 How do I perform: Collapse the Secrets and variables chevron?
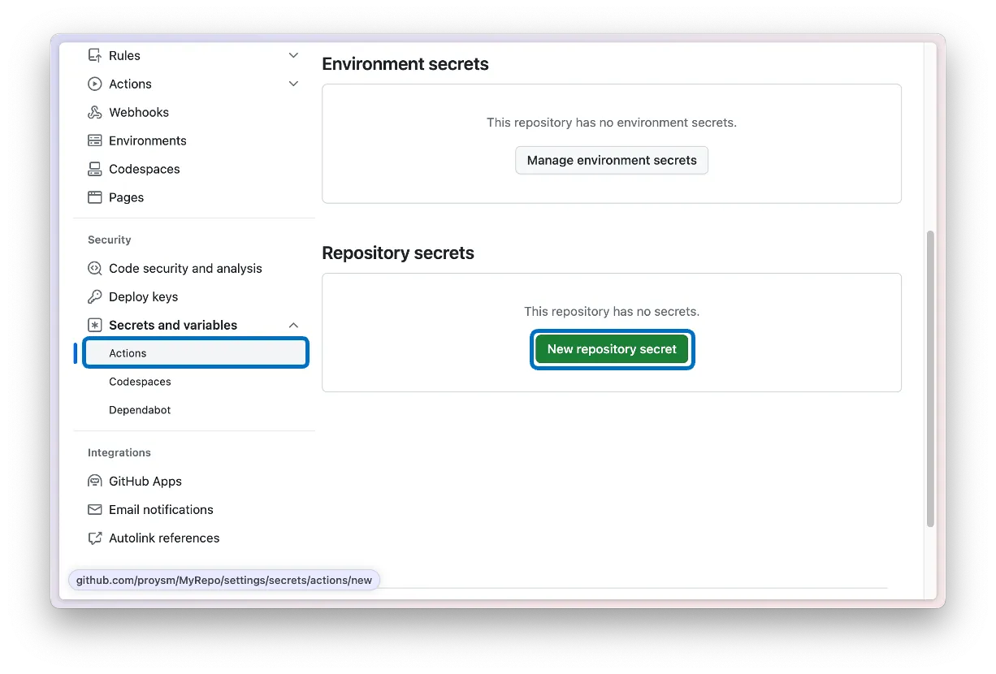point(293,326)
